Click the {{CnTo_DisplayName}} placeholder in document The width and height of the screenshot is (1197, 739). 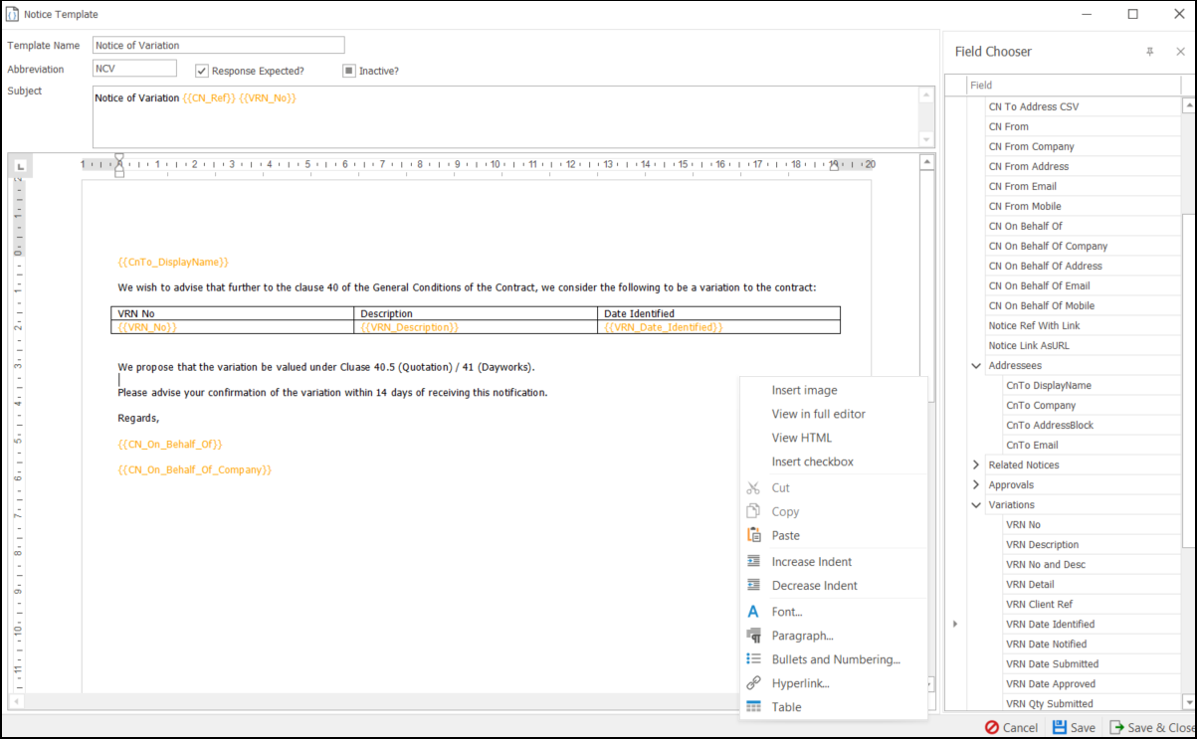(173, 262)
